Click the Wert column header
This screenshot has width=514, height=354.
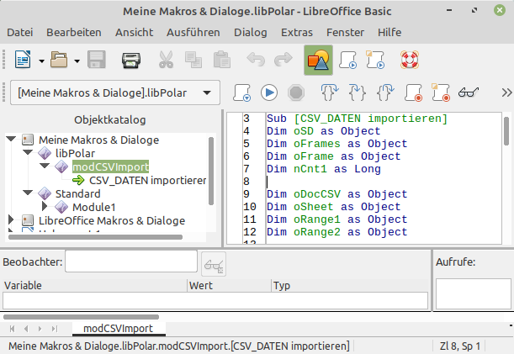pos(230,286)
